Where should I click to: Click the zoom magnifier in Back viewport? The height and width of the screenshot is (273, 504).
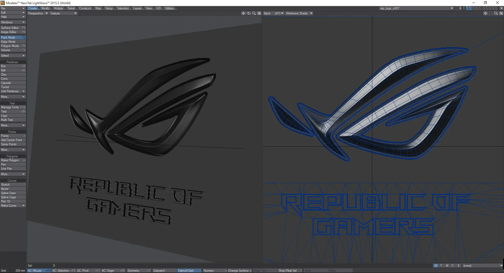coord(496,13)
